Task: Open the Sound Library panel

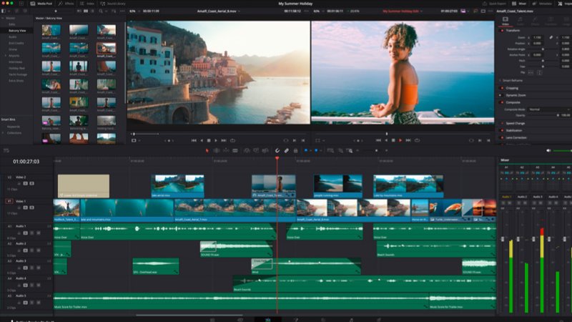Action: tap(113, 4)
